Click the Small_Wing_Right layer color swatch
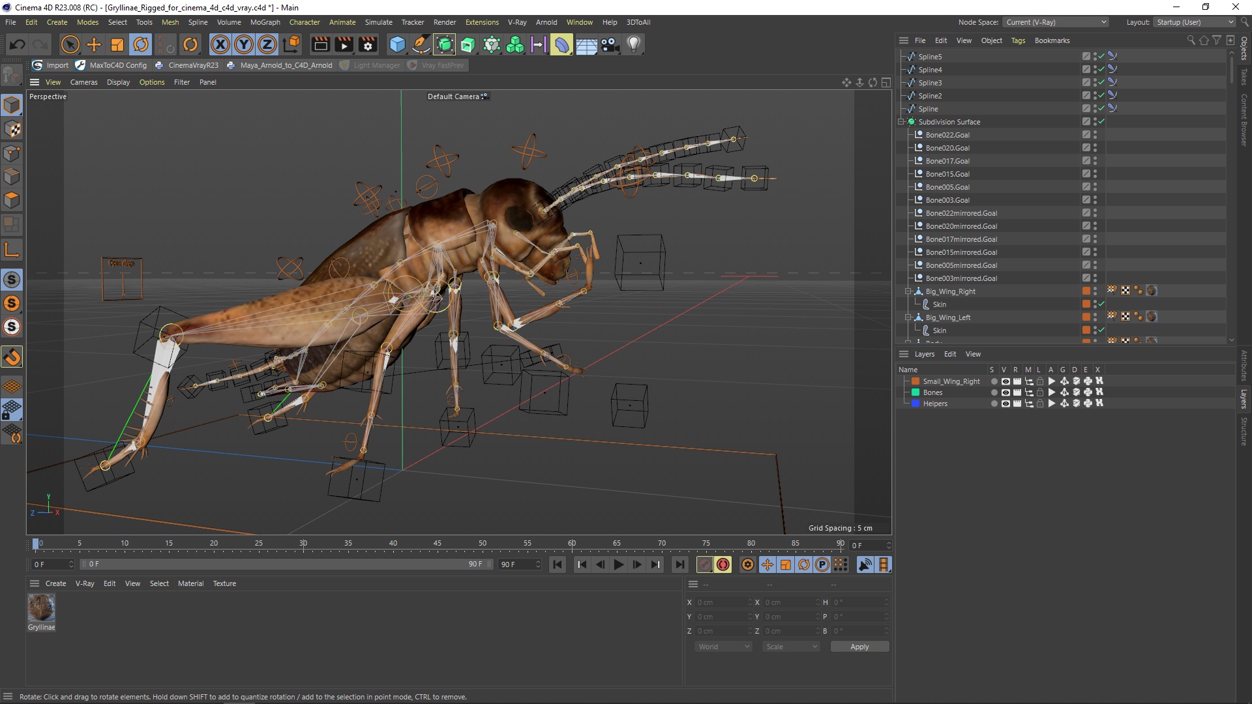 pyautogui.click(x=916, y=381)
